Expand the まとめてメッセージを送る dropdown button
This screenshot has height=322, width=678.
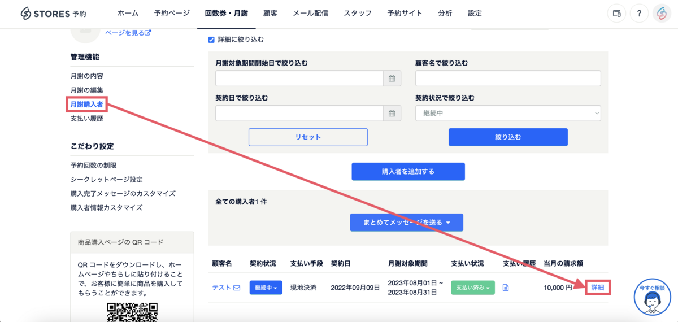(406, 223)
